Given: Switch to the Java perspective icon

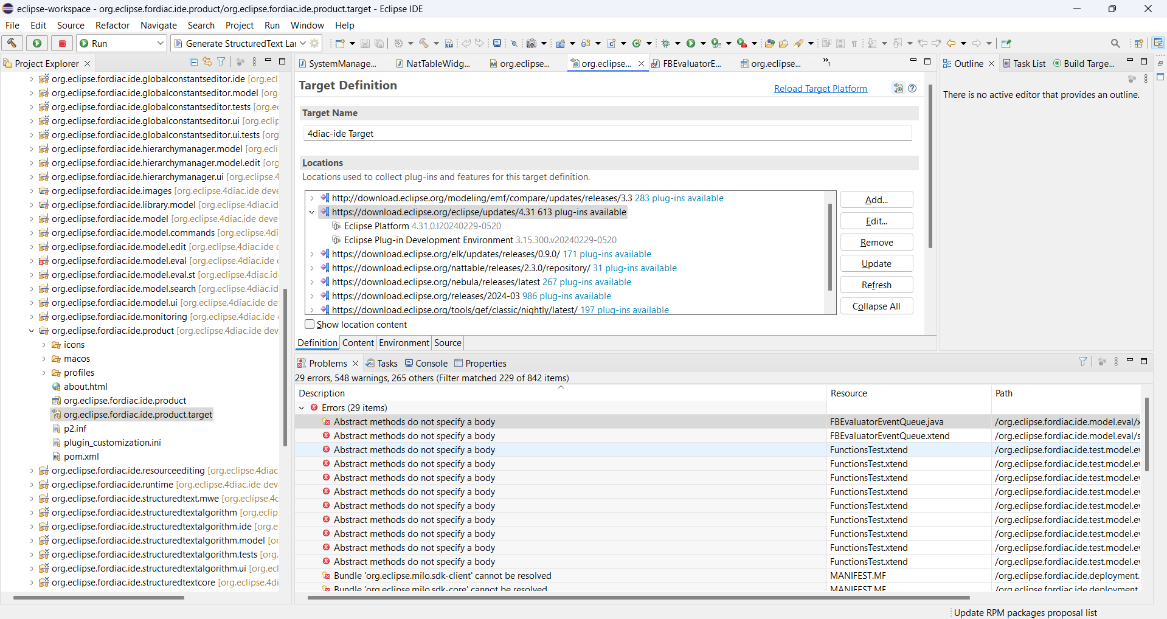Looking at the screenshot, I should [1158, 43].
